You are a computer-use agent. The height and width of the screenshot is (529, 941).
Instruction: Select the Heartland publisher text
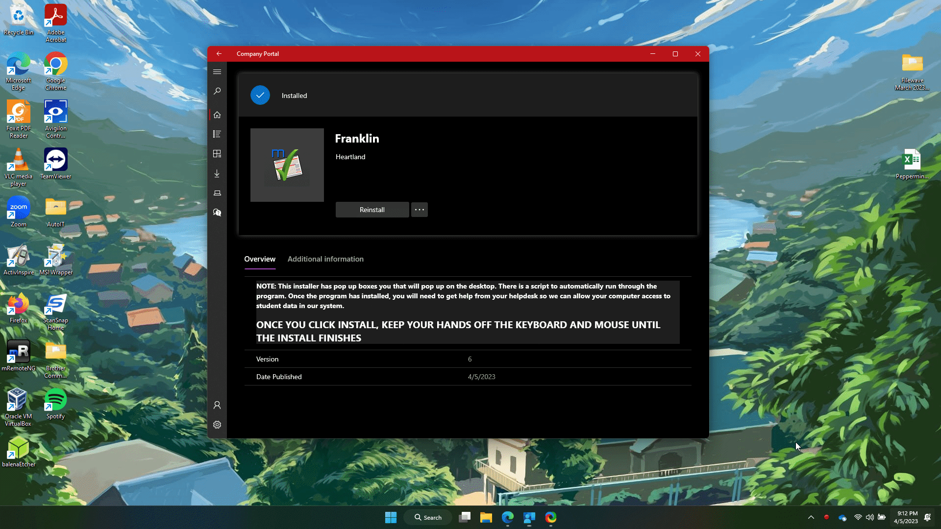(350, 157)
